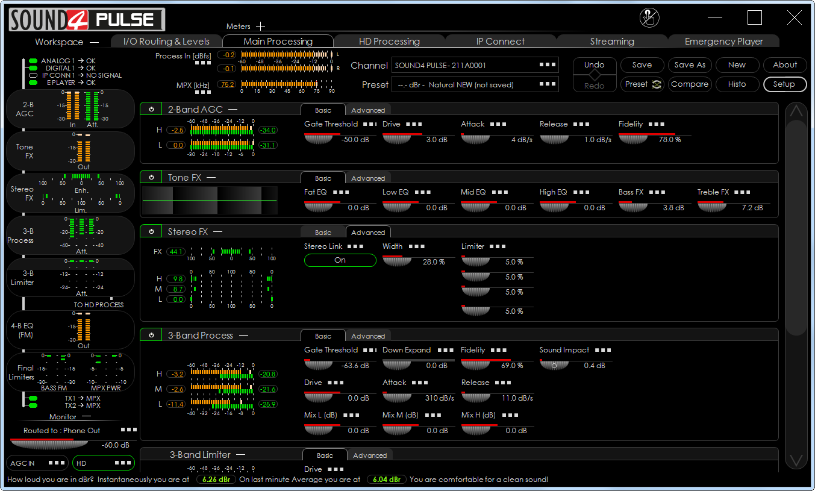This screenshot has height=491, width=815.
Task: Open options dots next to Bass FX
Action: (x=657, y=192)
